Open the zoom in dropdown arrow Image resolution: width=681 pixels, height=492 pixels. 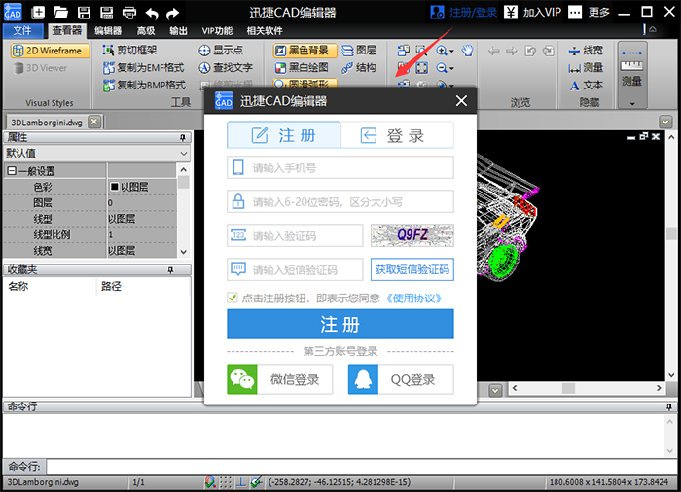coord(451,51)
